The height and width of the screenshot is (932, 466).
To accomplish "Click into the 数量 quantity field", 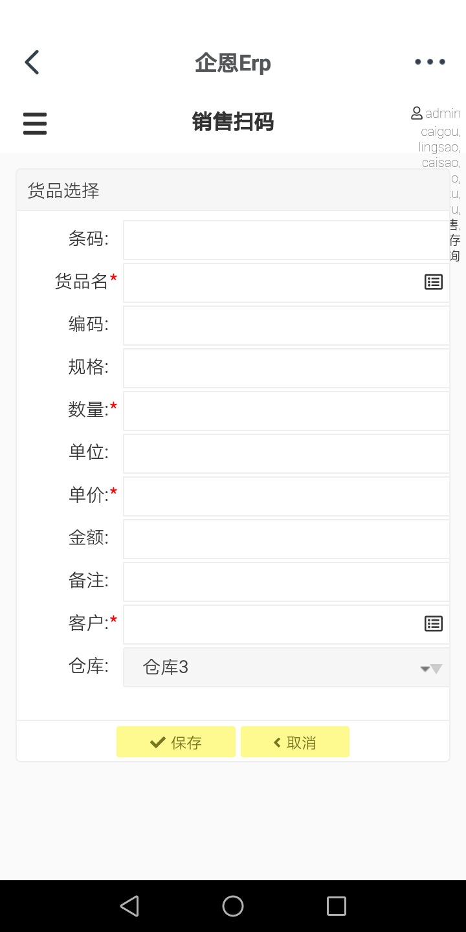I will pyautogui.click(x=285, y=411).
